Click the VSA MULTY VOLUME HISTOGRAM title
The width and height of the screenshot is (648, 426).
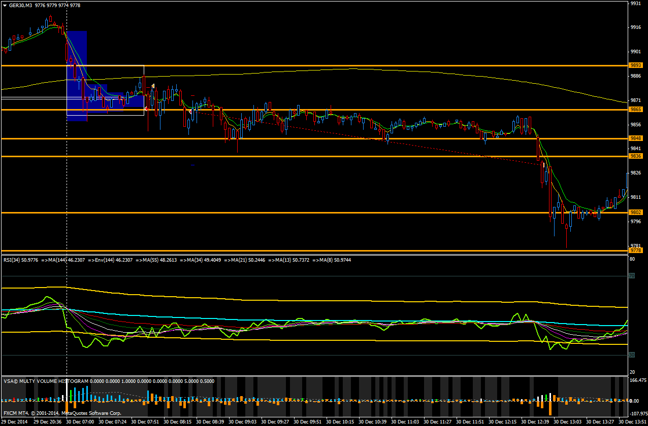click(46, 380)
